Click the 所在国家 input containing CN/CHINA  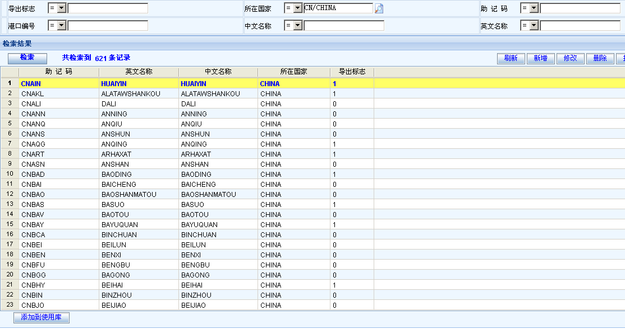[x=338, y=8]
